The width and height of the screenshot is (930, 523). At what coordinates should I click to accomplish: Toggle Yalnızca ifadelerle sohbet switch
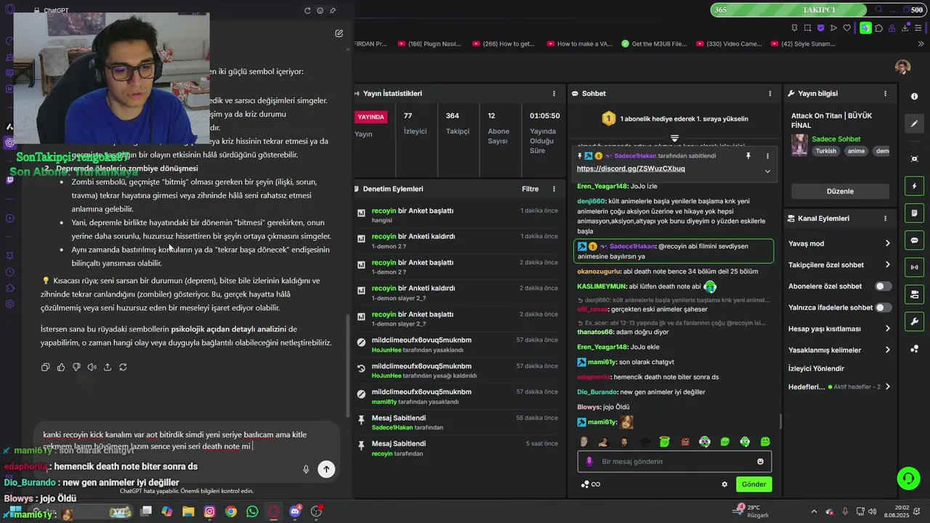click(883, 307)
